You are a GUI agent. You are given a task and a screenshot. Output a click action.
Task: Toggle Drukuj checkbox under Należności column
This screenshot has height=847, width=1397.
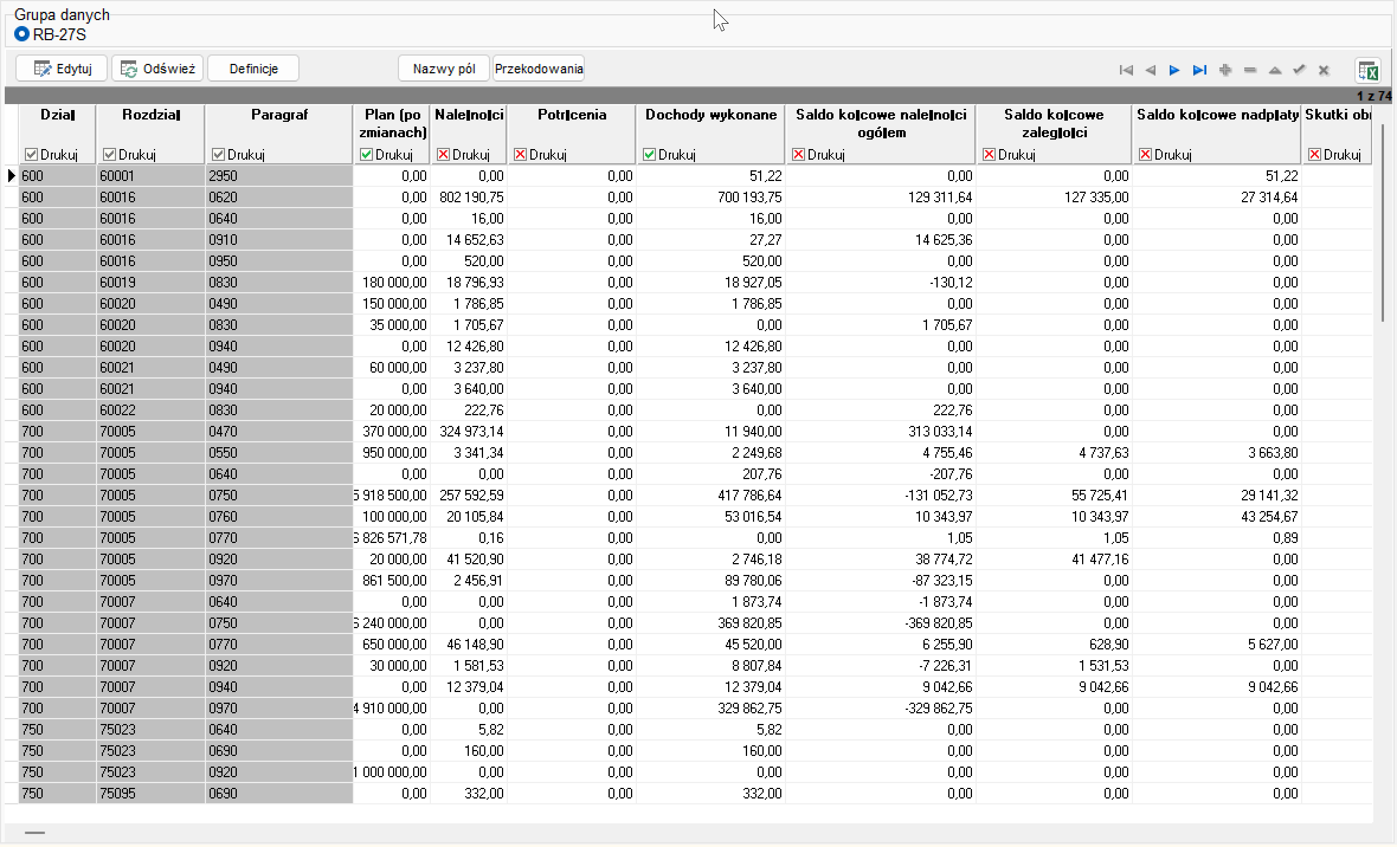(443, 154)
